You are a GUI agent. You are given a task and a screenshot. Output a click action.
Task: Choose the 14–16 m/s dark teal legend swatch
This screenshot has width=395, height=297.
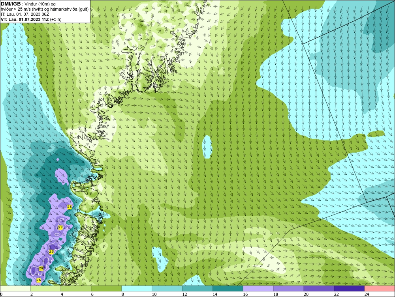pyautogui.click(x=228, y=288)
